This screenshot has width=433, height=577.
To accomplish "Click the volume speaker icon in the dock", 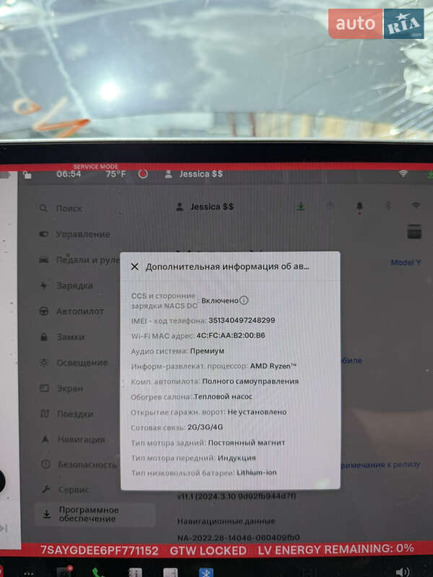I will pos(403,572).
